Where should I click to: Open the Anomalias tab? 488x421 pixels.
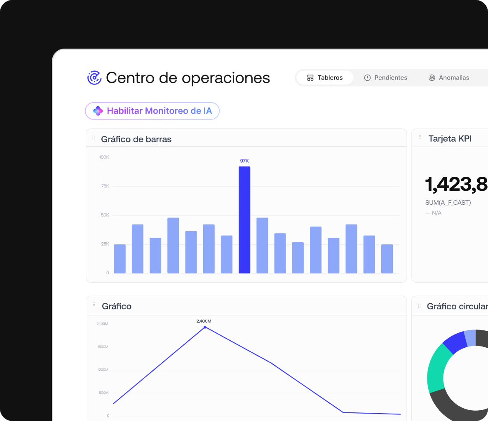point(449,78)
